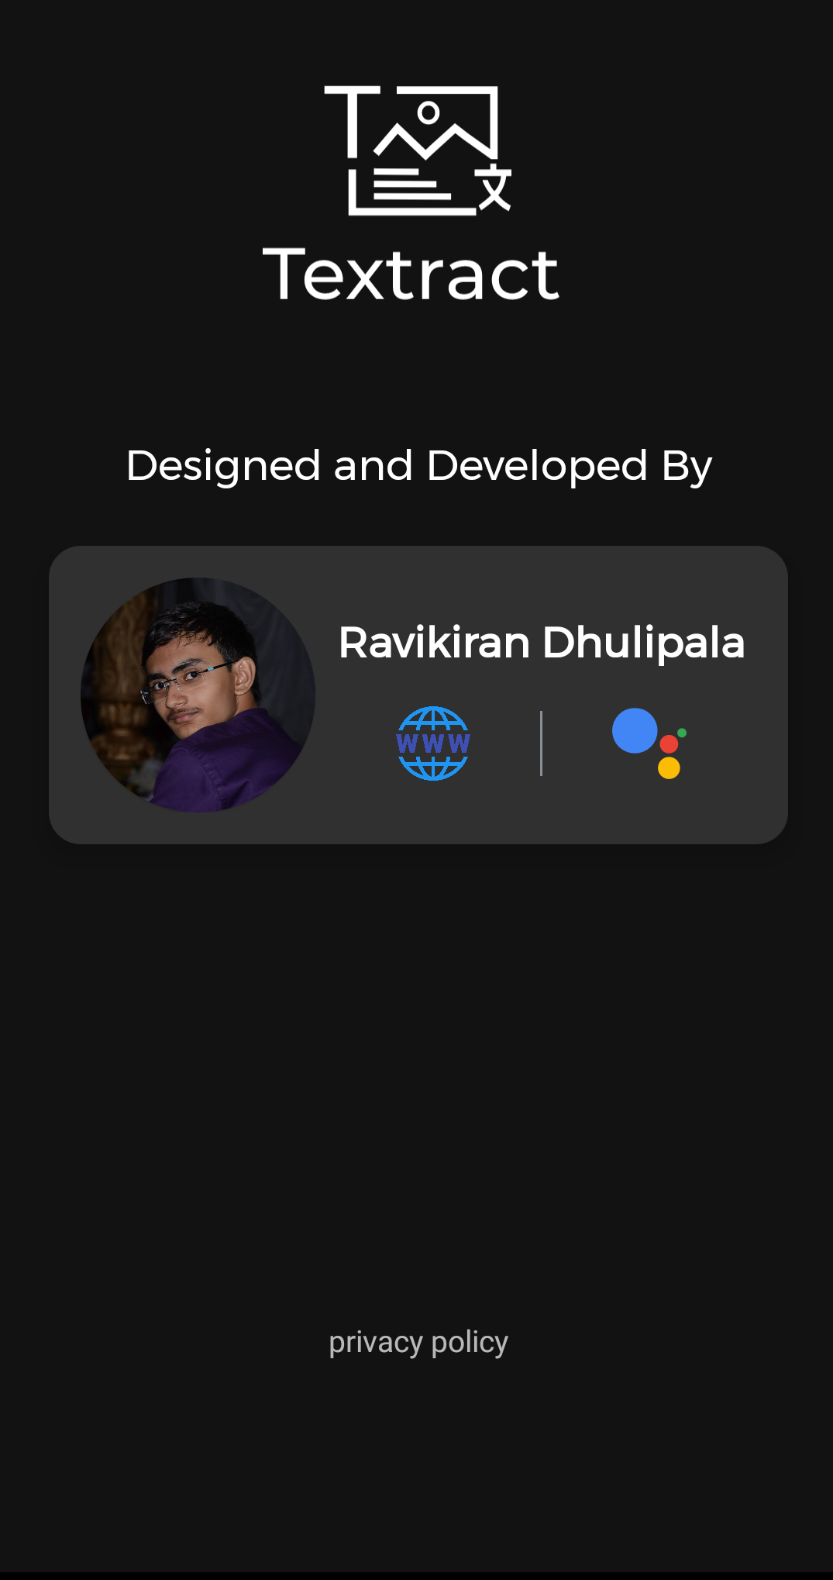
Task: Tap the black bar at screen bottom
Action: point(416,1576)
